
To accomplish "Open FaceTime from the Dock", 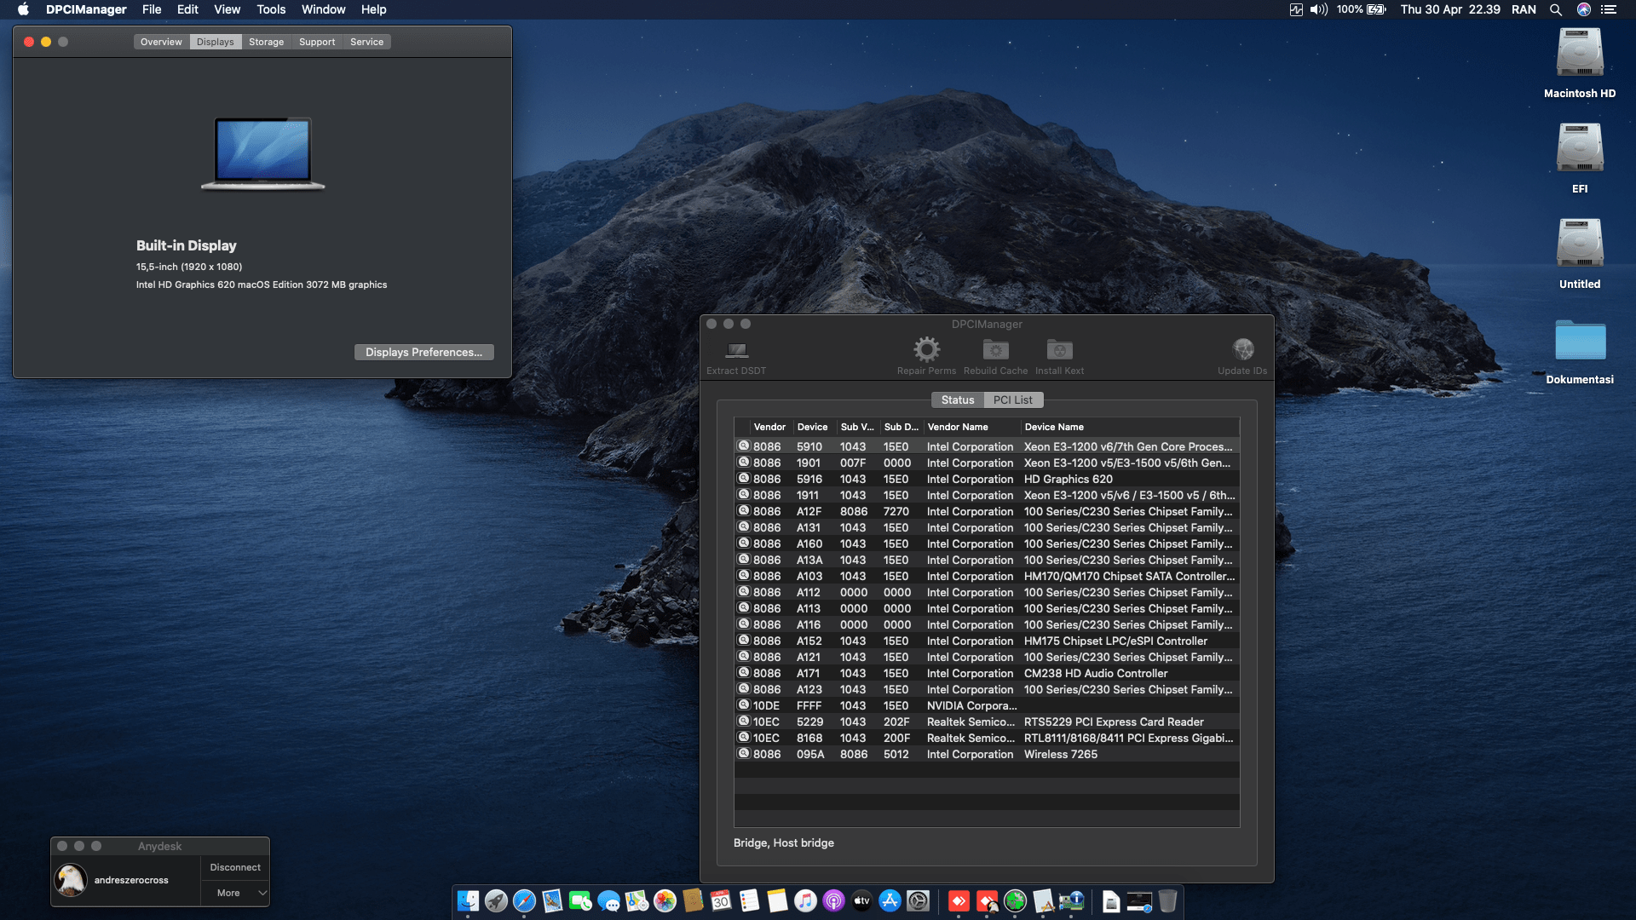I will click(x=580, y=900).
